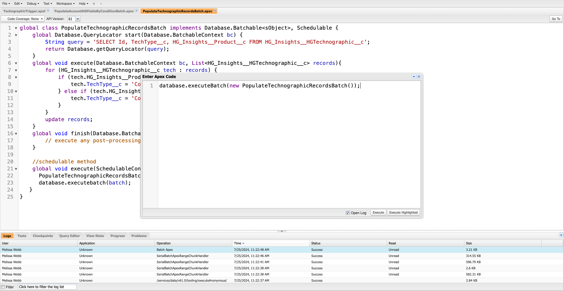Open the View State tab

pyautogui.click(x=95, y=236)
